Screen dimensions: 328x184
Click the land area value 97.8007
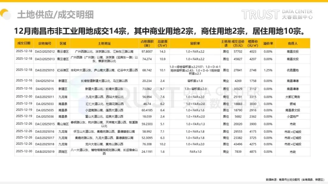pyautogui.click(x=147, y=51)
